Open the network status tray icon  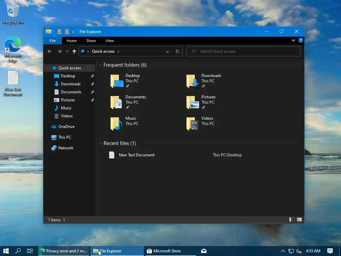pos(291,251)
